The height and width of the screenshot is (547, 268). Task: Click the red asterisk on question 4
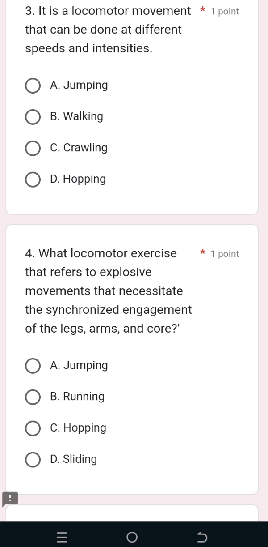(x=203, y=253)
